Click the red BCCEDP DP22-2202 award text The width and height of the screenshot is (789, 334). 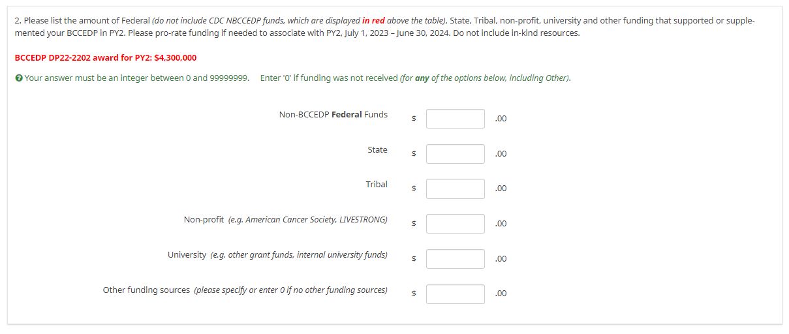105,57
